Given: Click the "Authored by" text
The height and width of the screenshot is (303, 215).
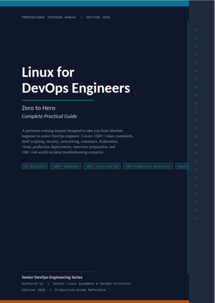Looking at the screenshot, I should pos(32,284).
